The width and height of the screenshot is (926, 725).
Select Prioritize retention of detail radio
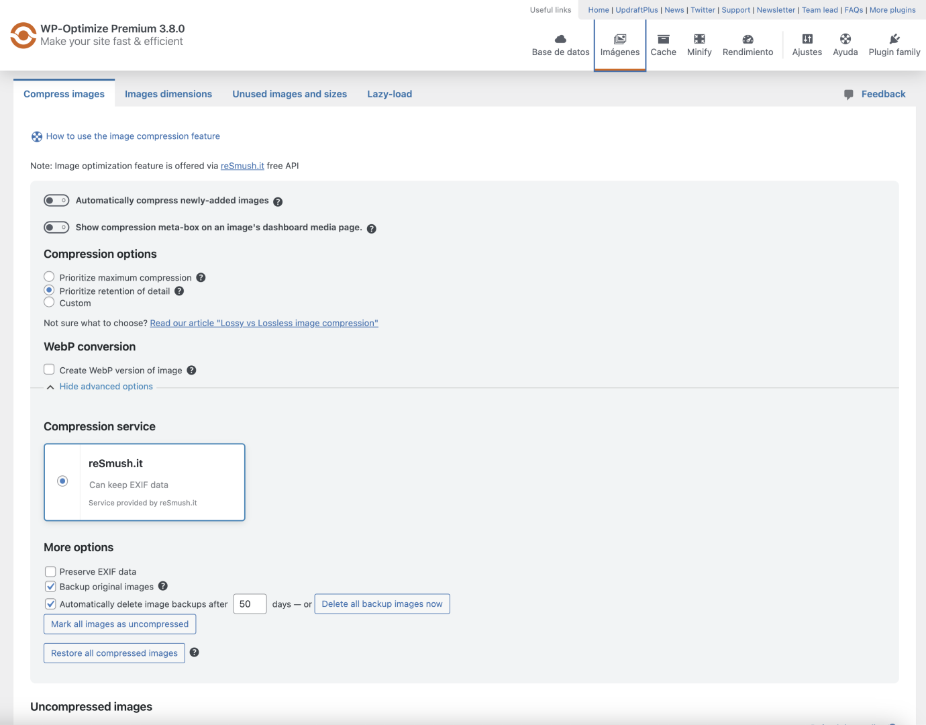point(49,290)
